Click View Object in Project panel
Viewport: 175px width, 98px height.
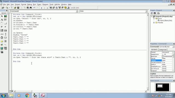click(155, 13)
